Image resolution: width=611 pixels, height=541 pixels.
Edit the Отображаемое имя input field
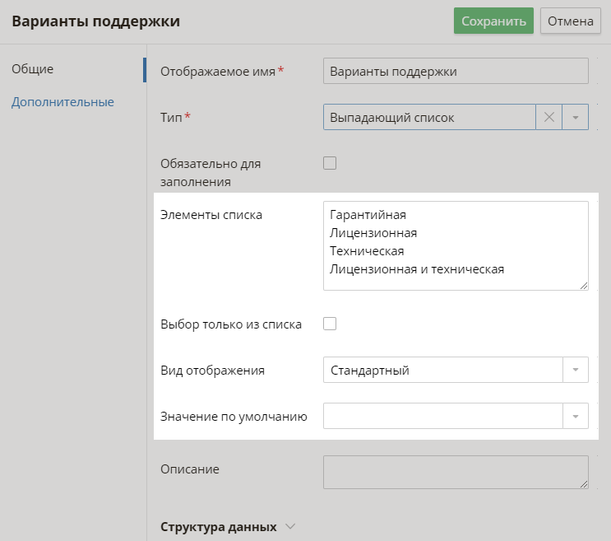click(456, 71)
